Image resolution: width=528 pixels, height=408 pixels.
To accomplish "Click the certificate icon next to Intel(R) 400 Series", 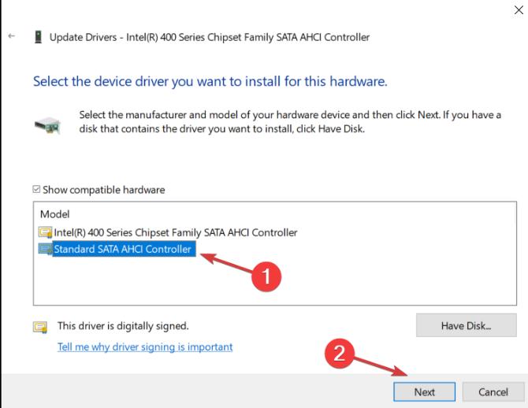I will click(x=45, y=232).
